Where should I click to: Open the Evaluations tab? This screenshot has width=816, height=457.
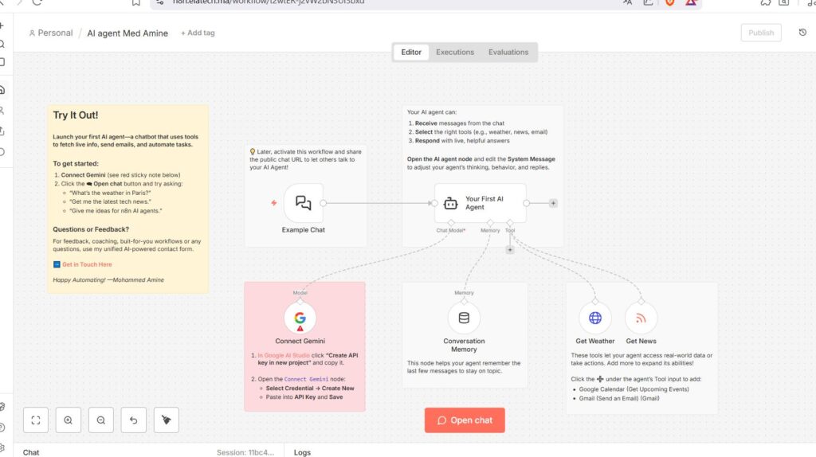pos(508,52)
